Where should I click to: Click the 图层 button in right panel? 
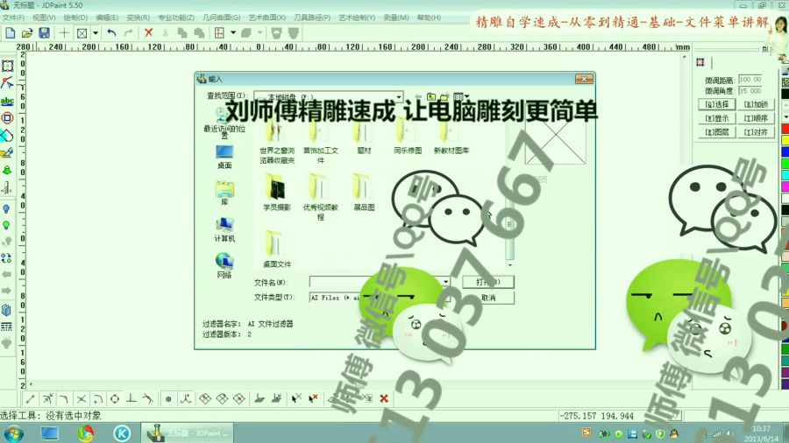click(716, 132)
